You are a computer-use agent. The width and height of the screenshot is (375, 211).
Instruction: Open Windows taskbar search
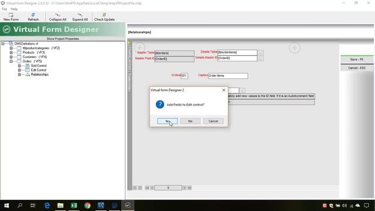click(20, 205)
